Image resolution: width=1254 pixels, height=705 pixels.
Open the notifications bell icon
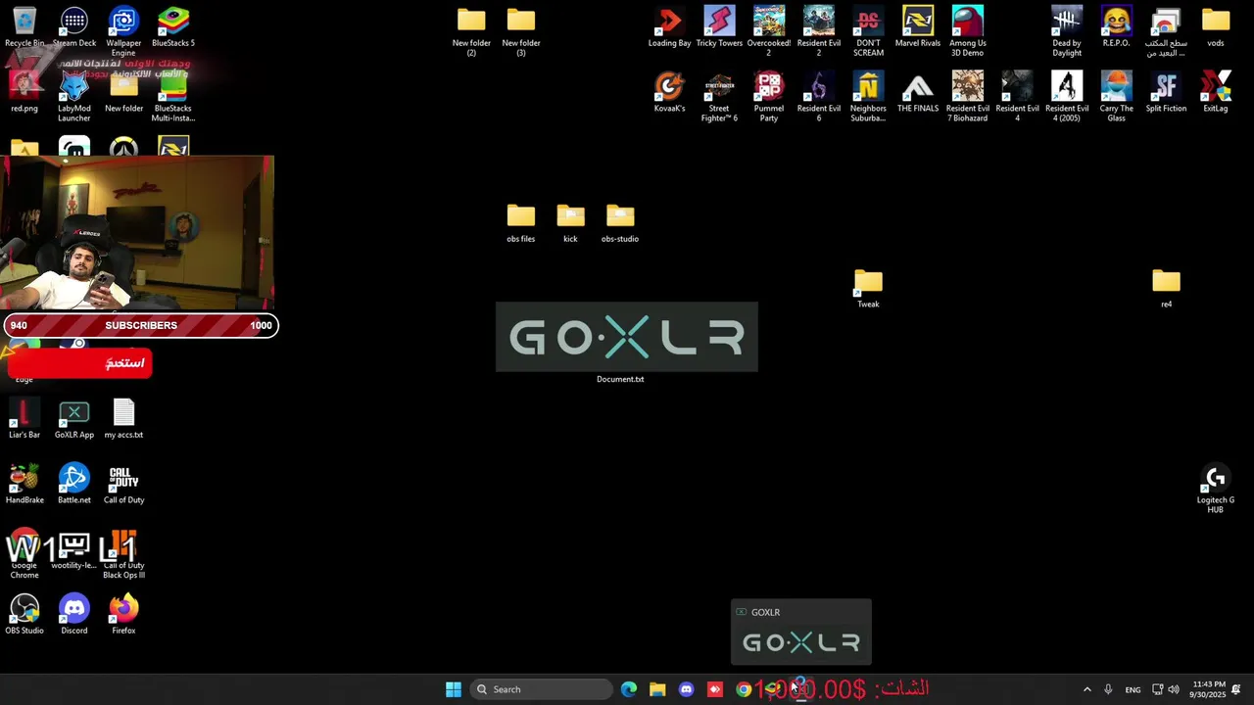[x=1236, y=689]
